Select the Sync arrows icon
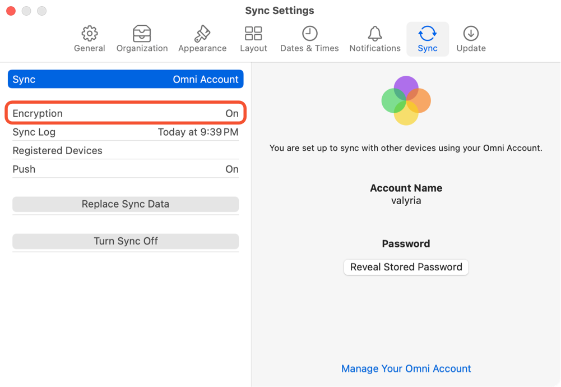This screenshot has width=561, height=387. (428, 34)
